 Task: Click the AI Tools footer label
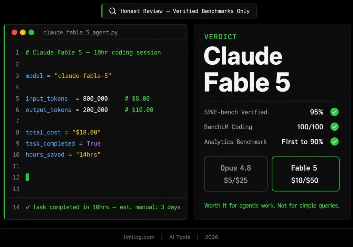(x=180, y=237)
